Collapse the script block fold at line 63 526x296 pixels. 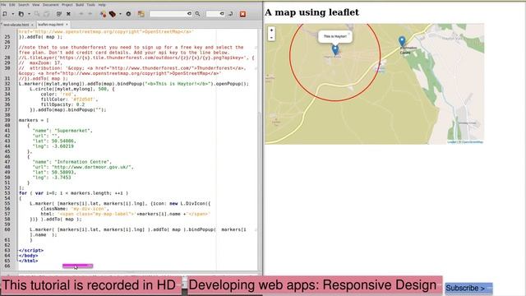(17, 250)
